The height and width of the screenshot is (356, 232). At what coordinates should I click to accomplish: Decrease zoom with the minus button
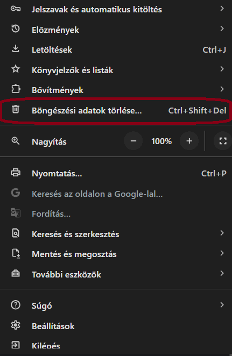(133, 141)
